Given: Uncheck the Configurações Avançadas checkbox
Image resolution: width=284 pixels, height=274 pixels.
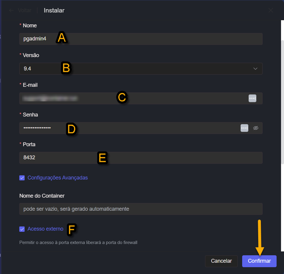Looking at the screenshot, I should pyautogui.click(x=22, y=178).
